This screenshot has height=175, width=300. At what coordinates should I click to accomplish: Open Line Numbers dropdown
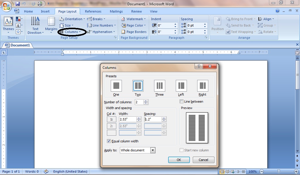(101, 25)
